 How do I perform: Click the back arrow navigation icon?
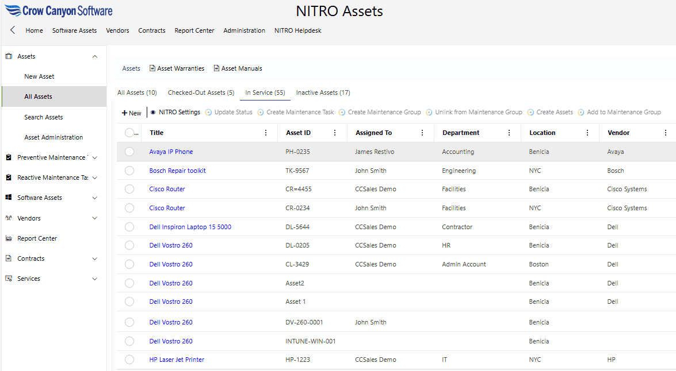point(13,30)
